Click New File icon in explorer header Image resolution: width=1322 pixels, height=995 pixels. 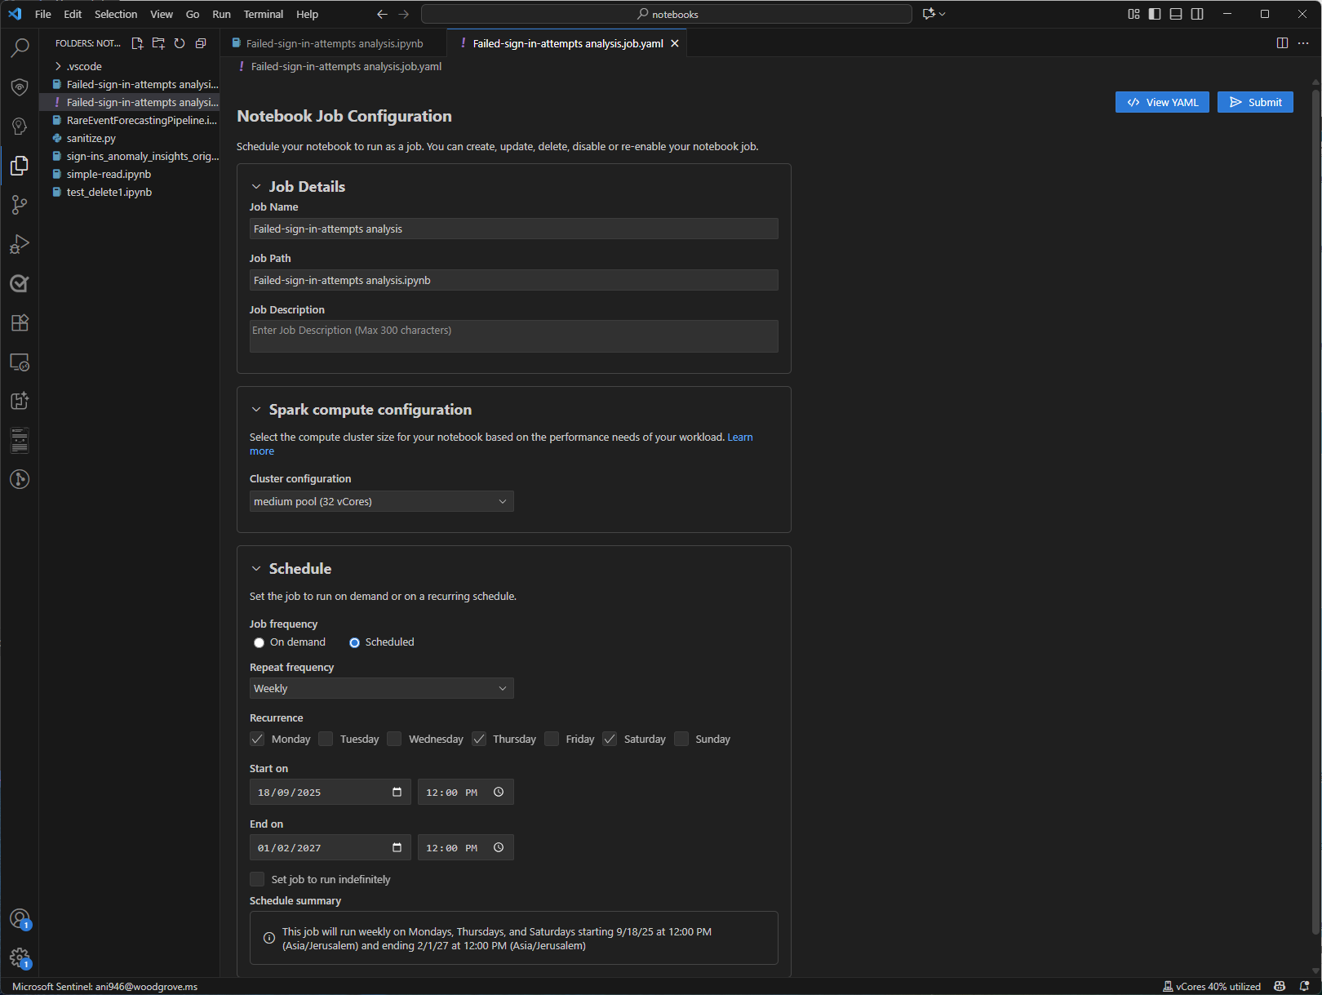[137, 43]
